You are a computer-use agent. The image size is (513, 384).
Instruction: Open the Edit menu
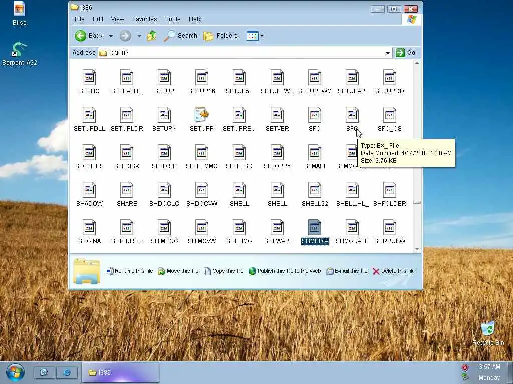point(98,19)
